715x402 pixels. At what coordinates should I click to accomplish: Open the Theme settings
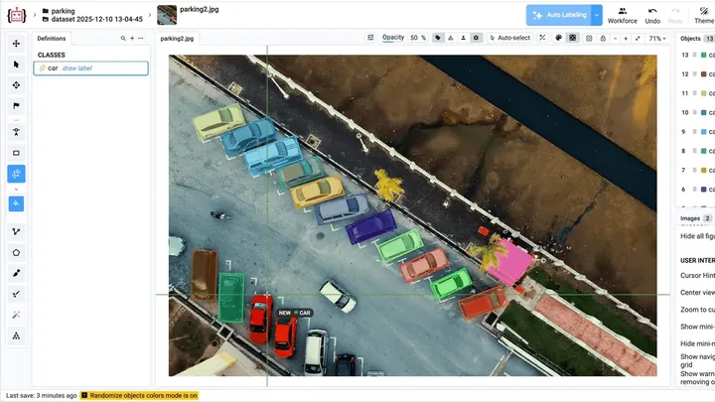704,15
